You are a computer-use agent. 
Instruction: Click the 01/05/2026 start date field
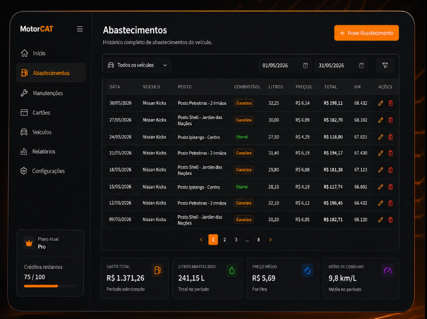pos(285,66)
